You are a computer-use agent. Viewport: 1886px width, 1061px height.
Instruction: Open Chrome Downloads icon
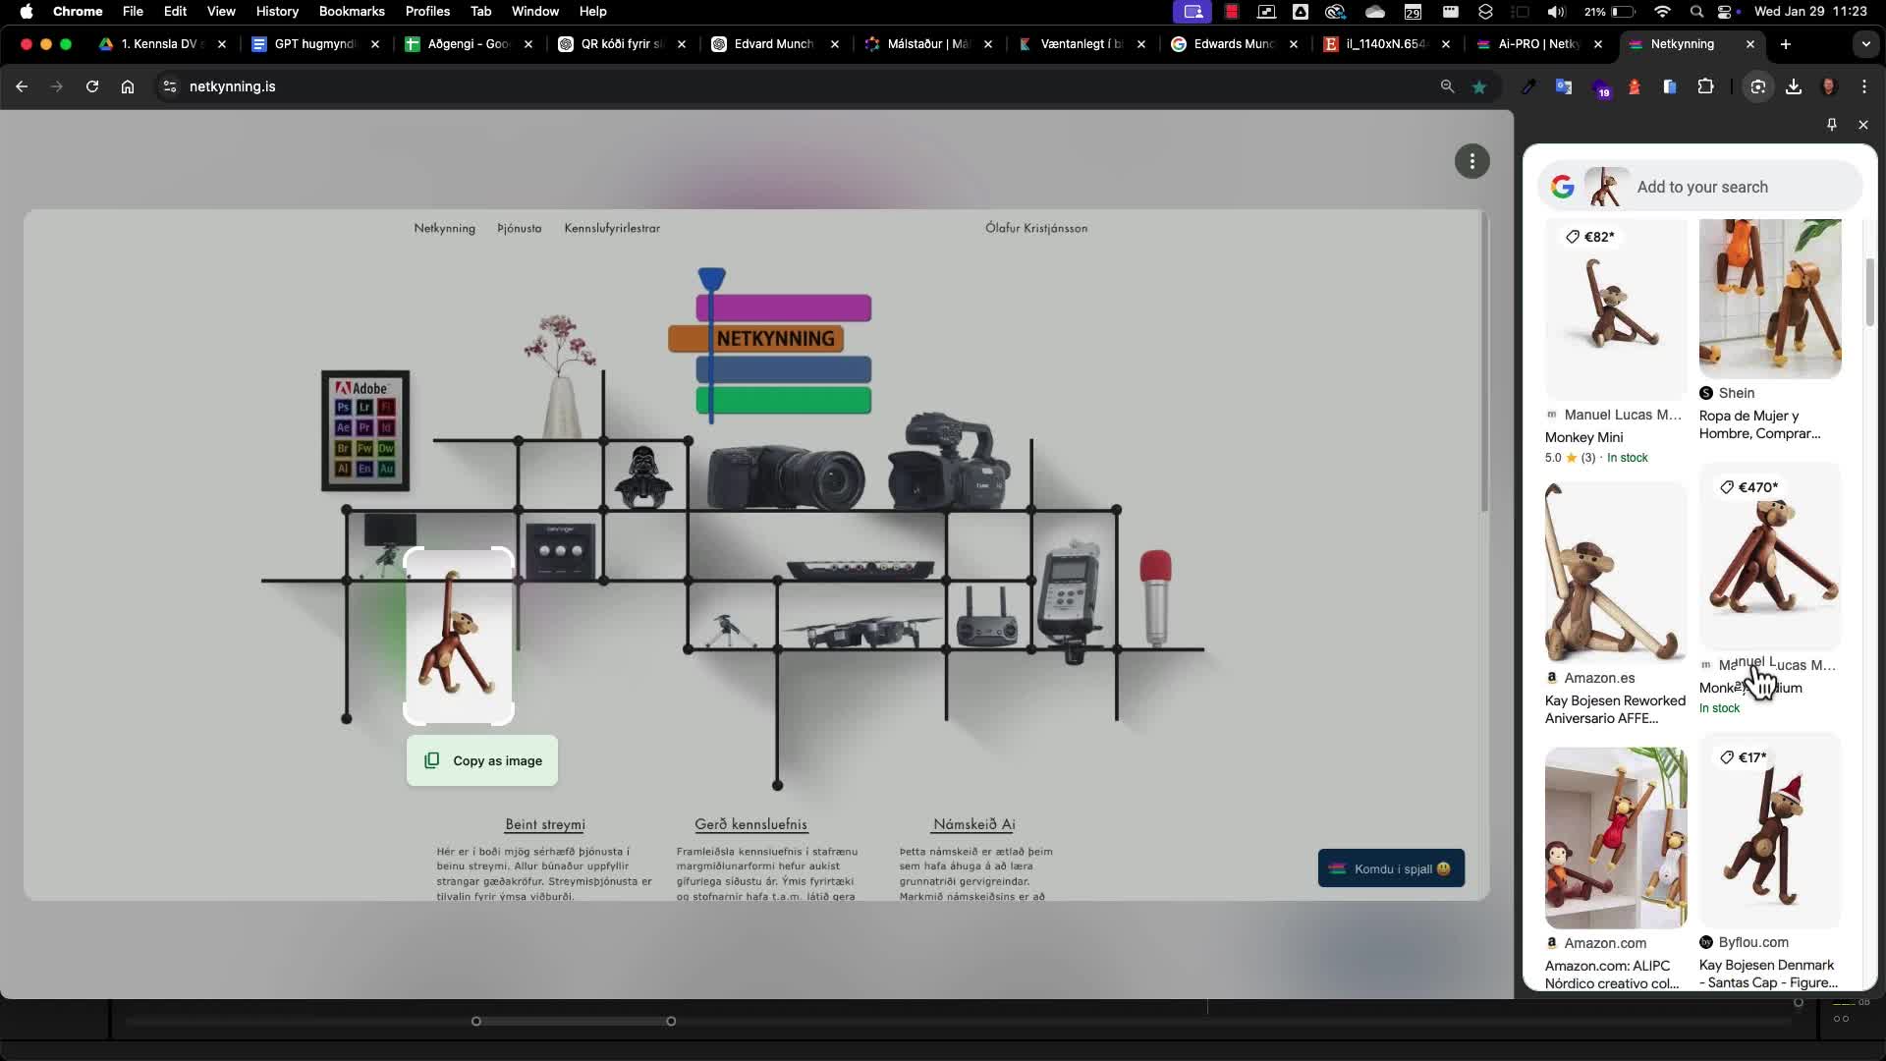coord(1794,86)
